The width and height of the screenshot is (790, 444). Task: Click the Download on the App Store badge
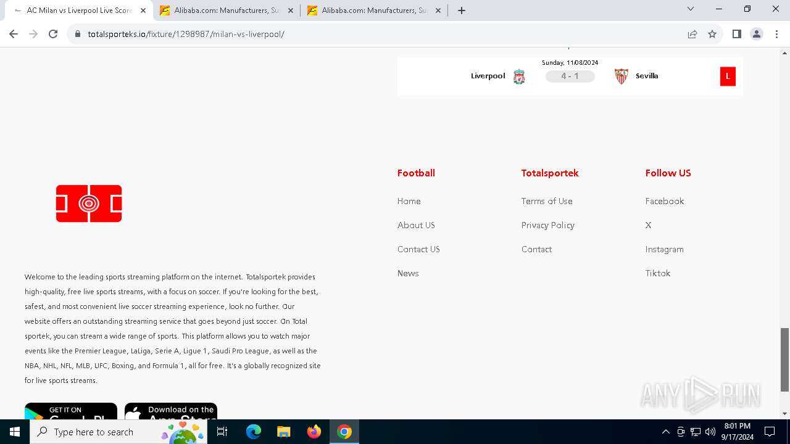[x=171, y=411]
